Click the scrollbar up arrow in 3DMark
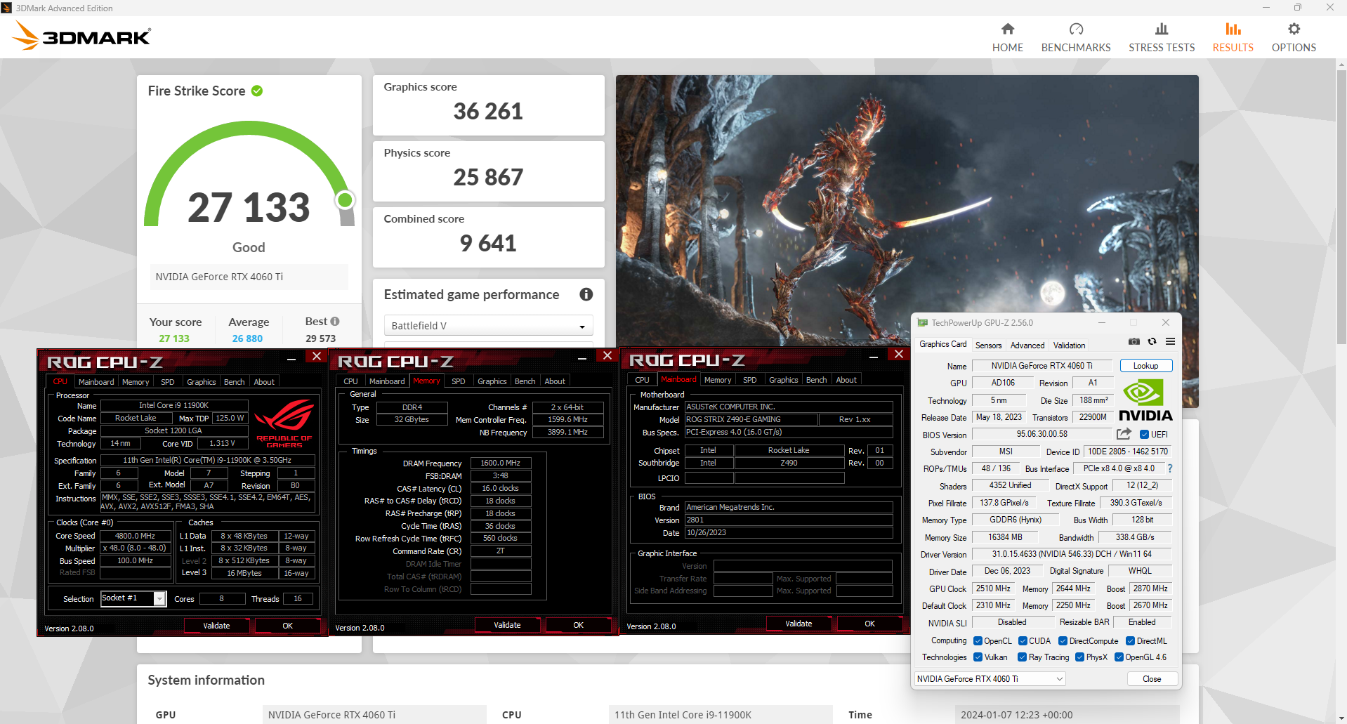Image resolution: width=1347 pixels, height=724 pixels. pos(1341,64)
